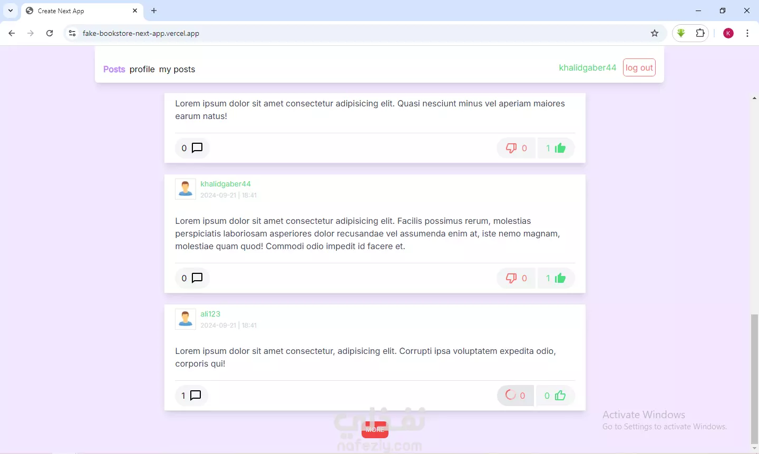Open khalidgaber44 author link on post
The height and width of the screenshot is (454, 759).
(226, 184)
